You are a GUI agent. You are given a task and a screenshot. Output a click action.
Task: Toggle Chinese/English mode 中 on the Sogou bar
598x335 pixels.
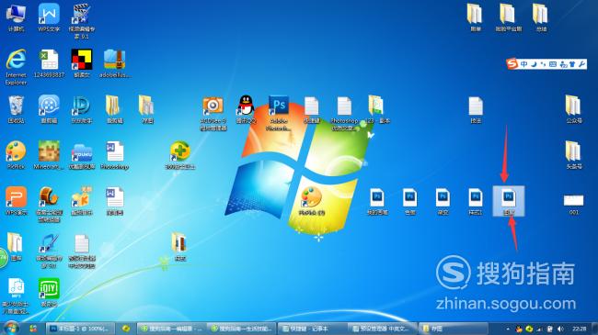coord(524,64)
